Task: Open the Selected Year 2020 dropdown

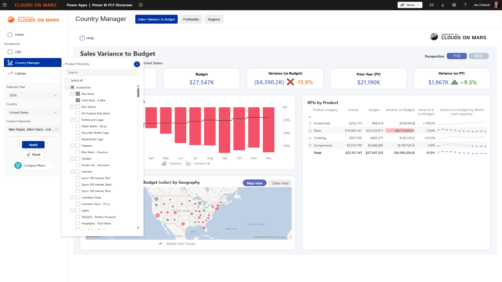Action: pos(33,95)
